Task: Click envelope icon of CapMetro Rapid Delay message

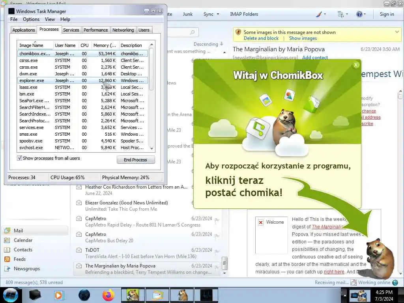Action: [79, 219]
